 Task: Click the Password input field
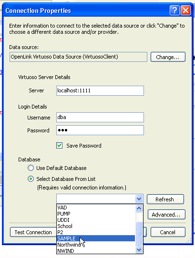[100, 130]
